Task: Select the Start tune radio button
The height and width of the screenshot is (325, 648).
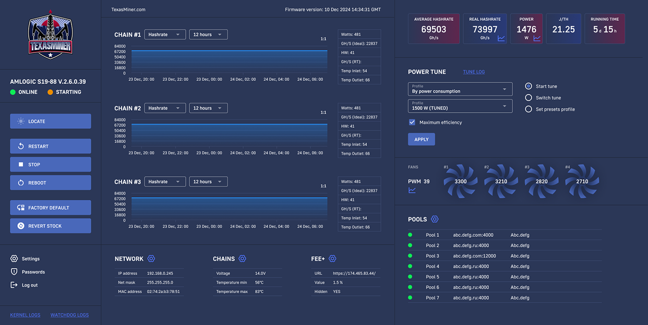Action: pos(528,87)
